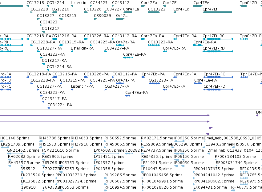Select the CG13223 gene feature

[x=154, y=12]
